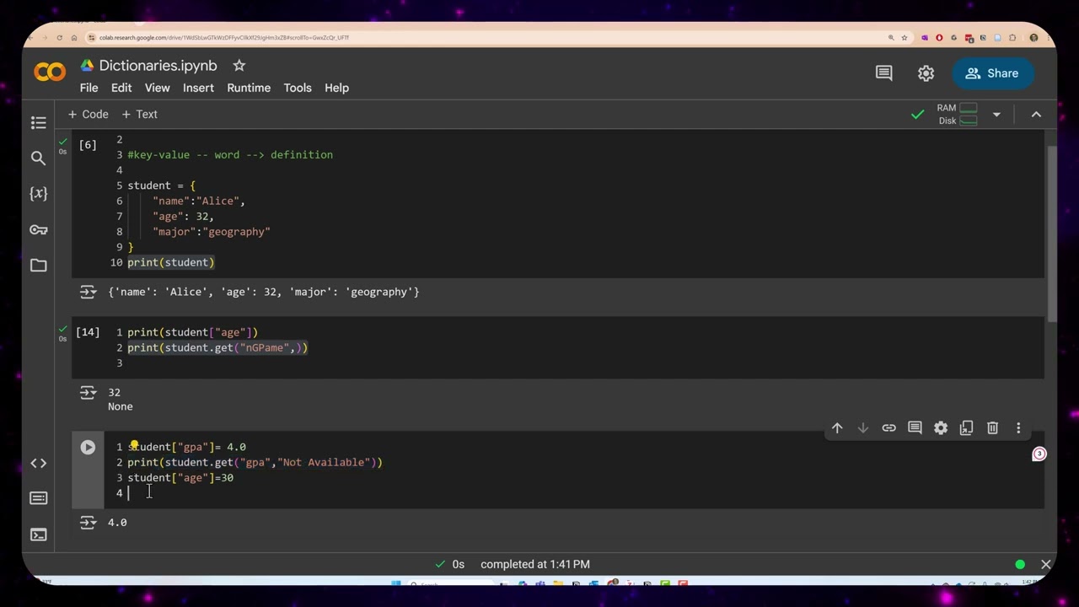Click the Colab CO logo
Image resolution: width=1079 pixels, height=607 pixels.
pos(50,73)
